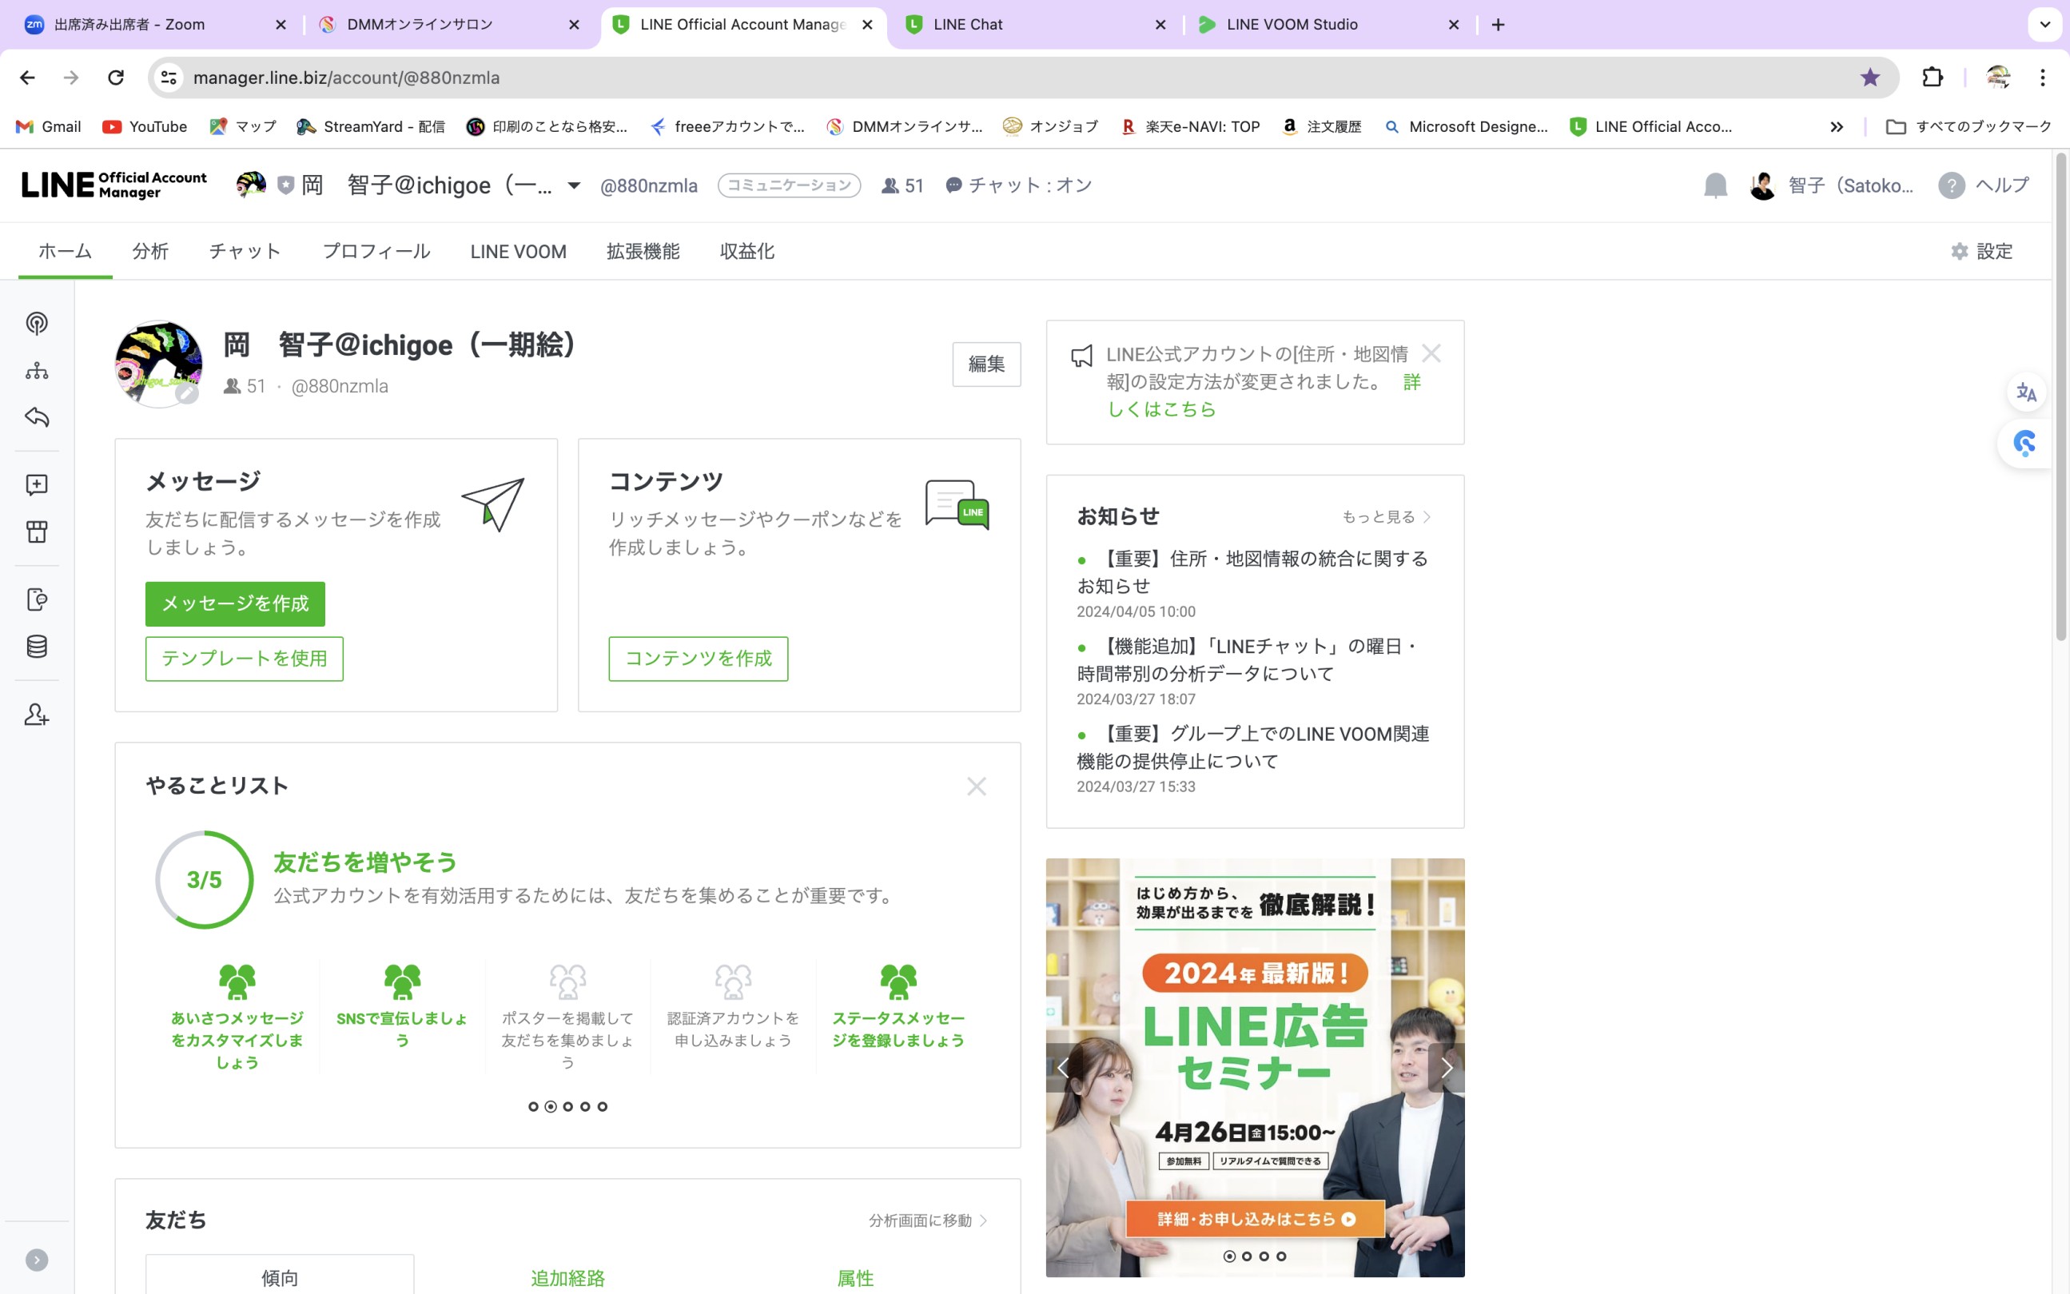Expand もっと見る in お知らせ
This screenshot has width=2070, height=1294.
(1385, 517)
